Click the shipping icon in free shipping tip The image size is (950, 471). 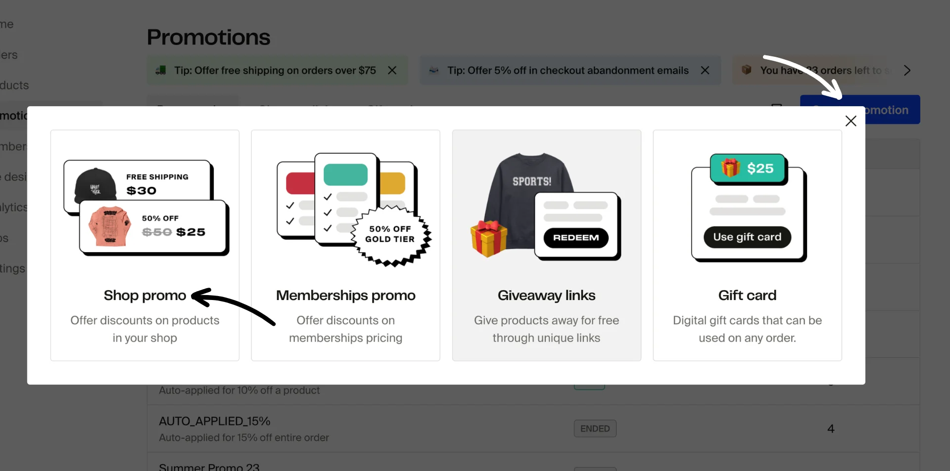161,70
